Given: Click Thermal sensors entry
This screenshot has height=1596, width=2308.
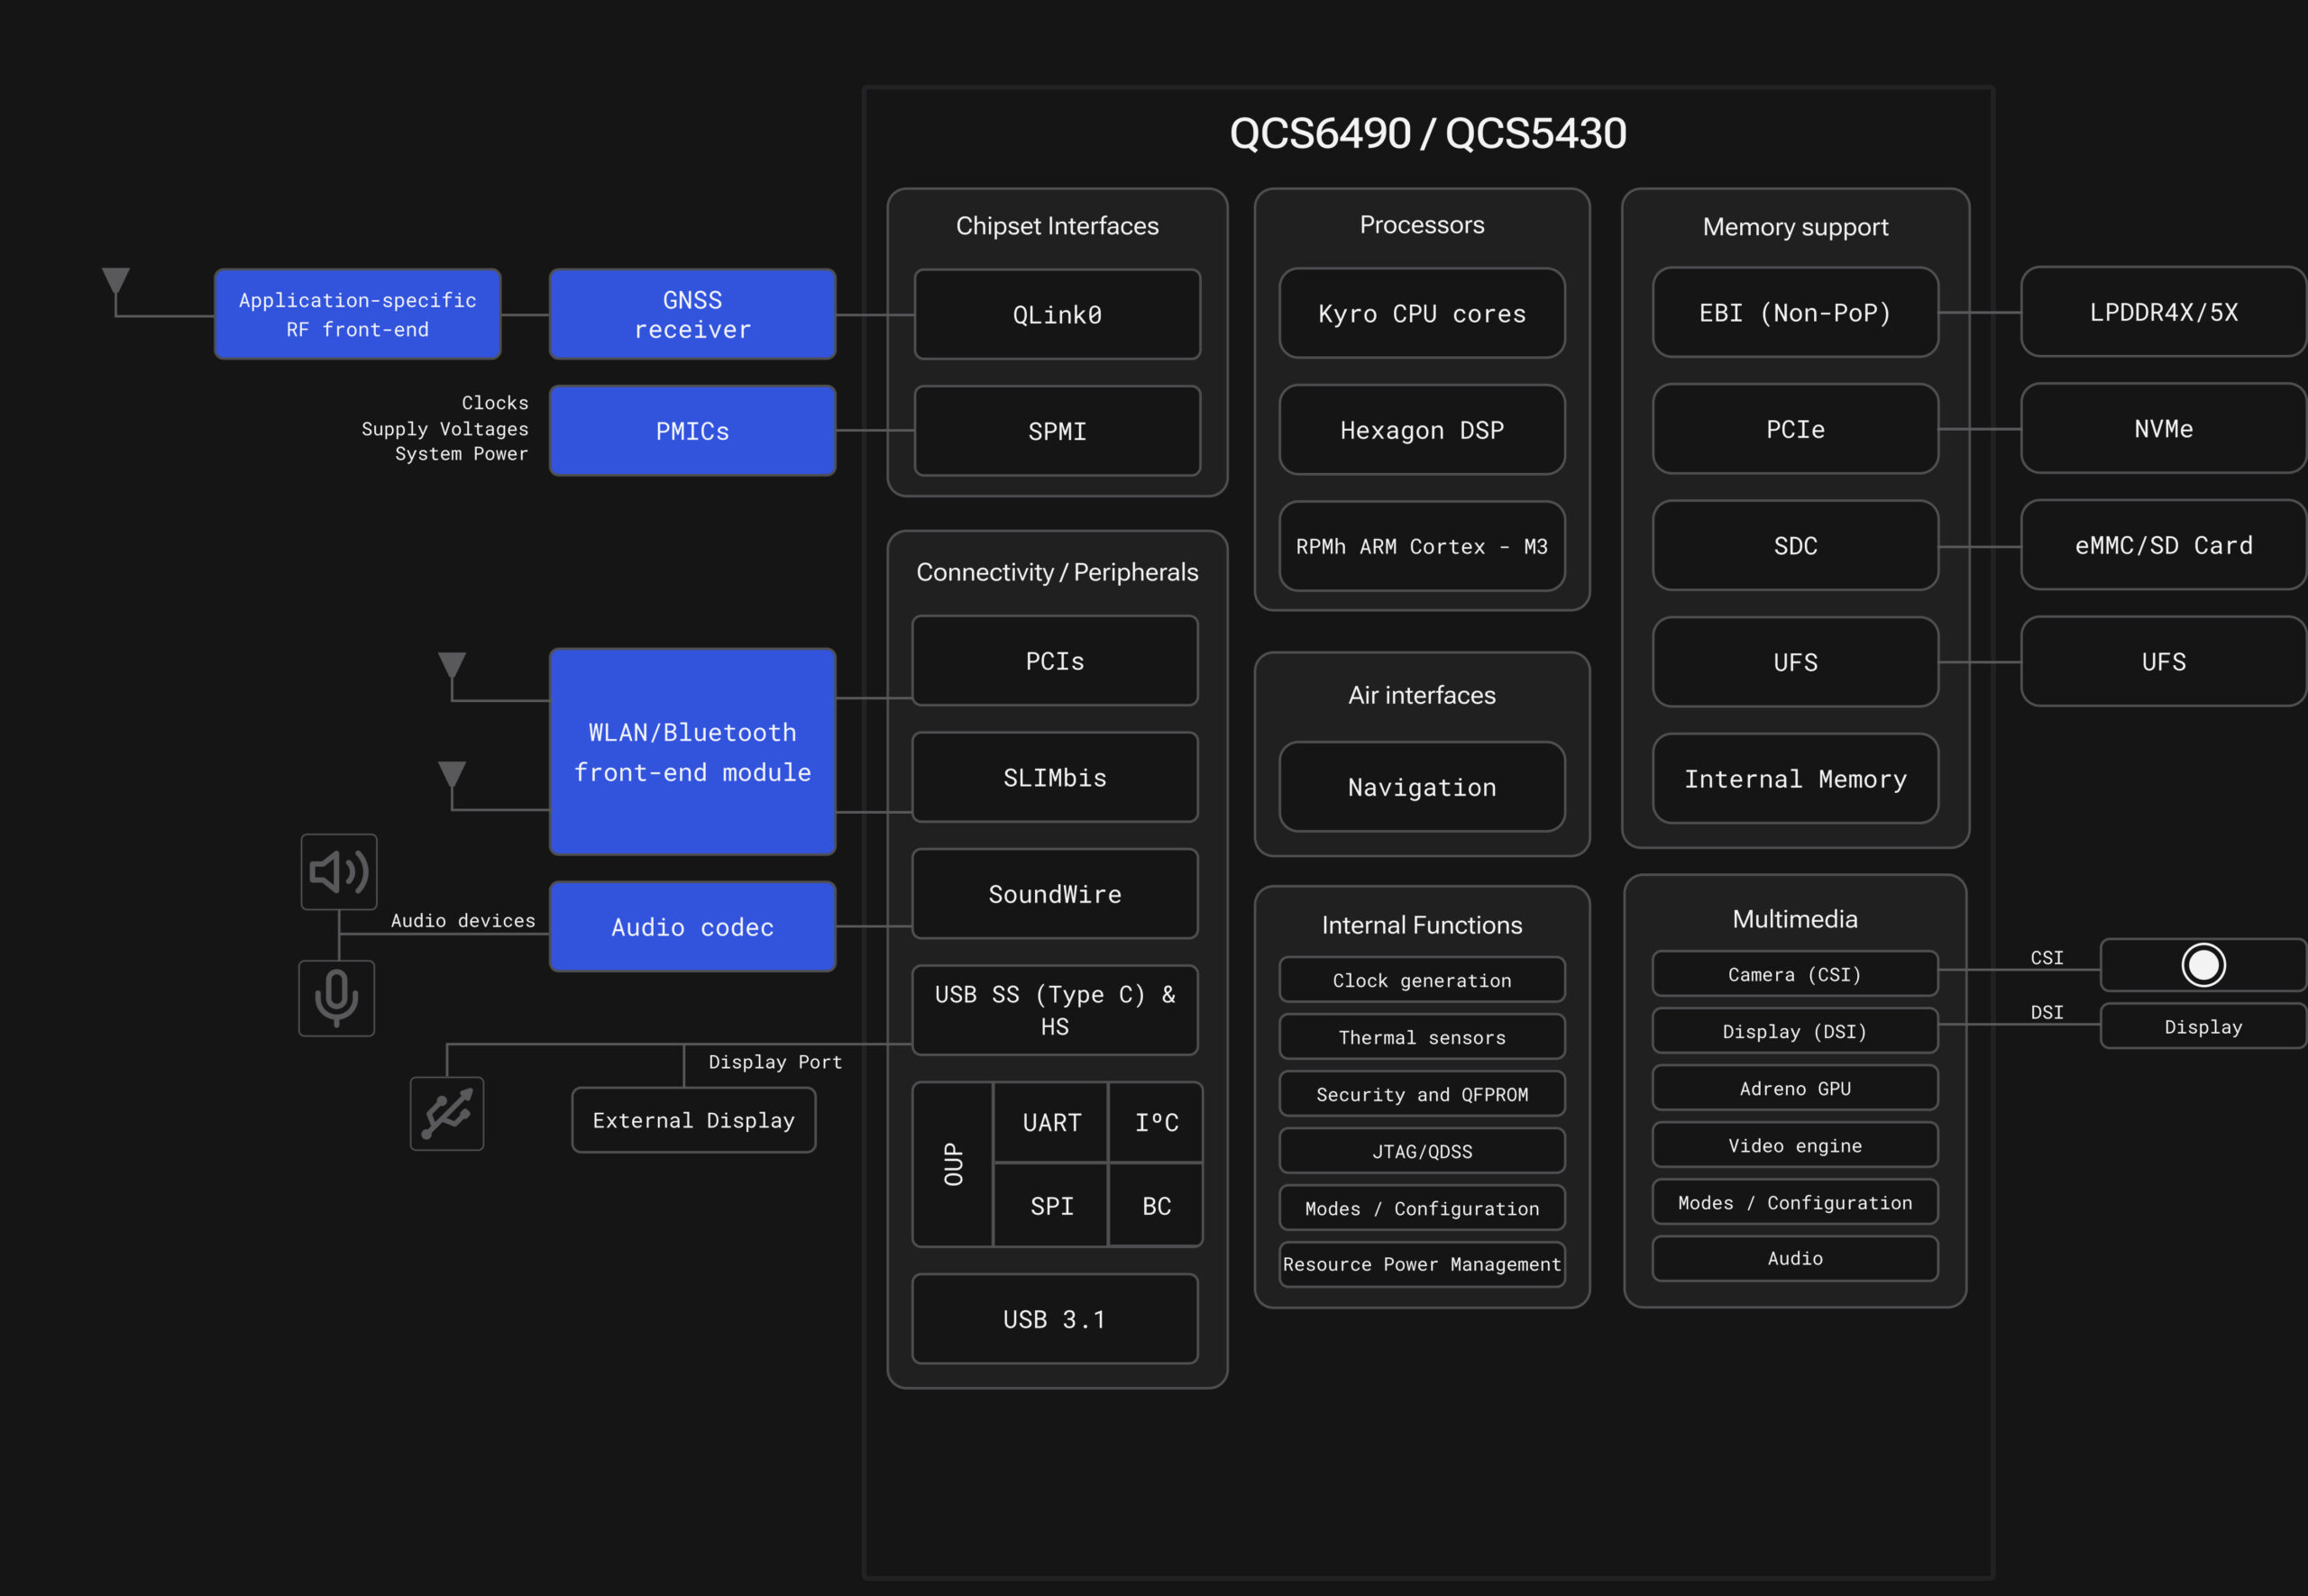Looking at the screenshot, I should click(1423, 1037).
